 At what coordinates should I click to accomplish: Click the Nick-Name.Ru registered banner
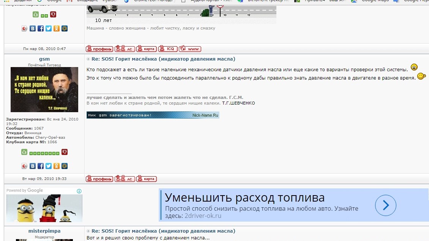153,115
